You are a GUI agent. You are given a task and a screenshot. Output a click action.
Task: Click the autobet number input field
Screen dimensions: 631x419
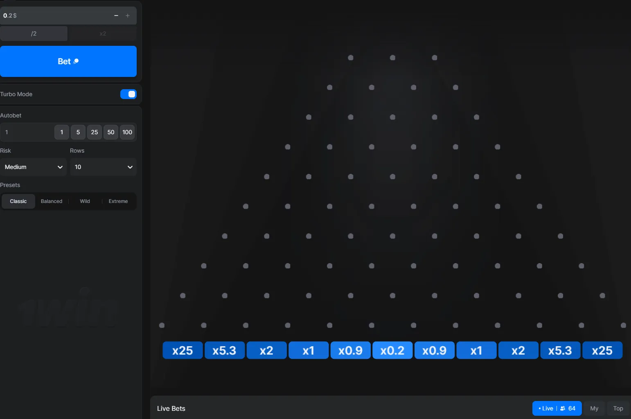pyautogui.click(x=27, y=132)
